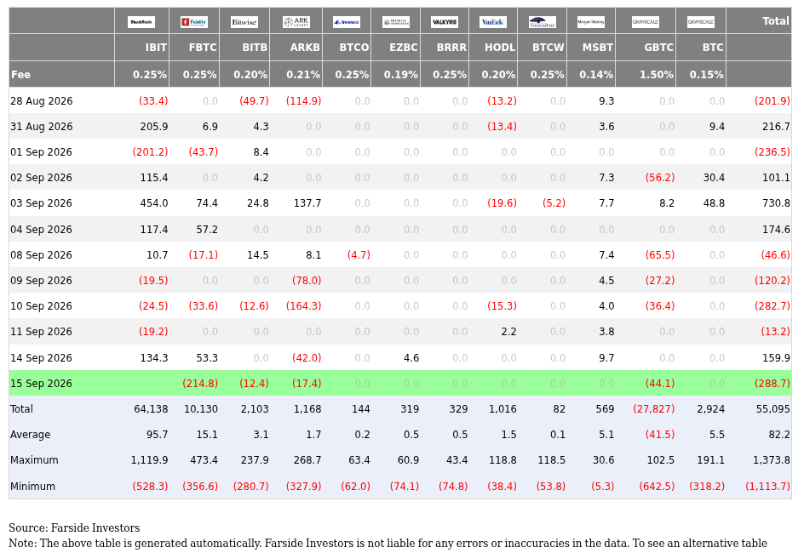Click the Source: Farside Investors text
This screenshot has width=804, height=553.
point(74,528)
